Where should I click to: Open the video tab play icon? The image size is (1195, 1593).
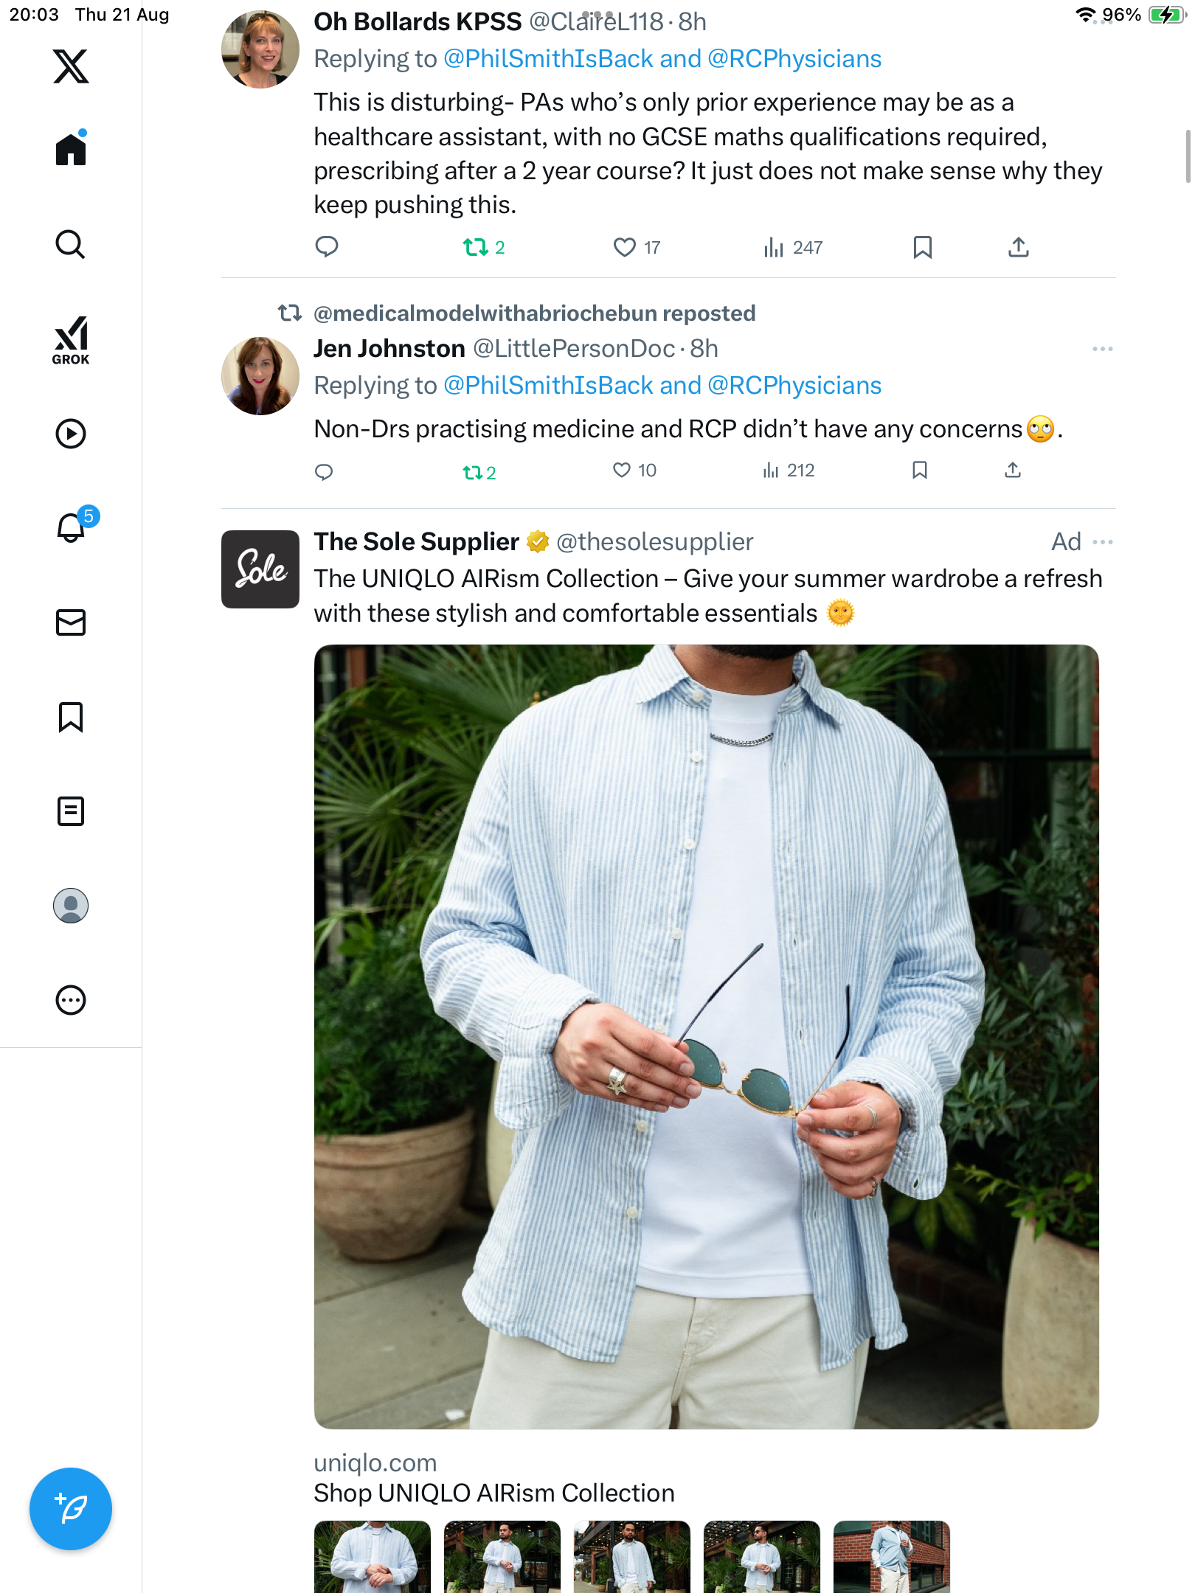click(71, 434)
